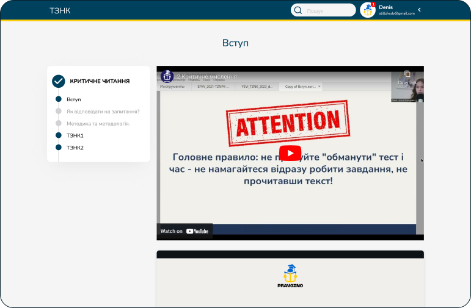Click Watch on YouTube link
471x308 pixels.
184,231
